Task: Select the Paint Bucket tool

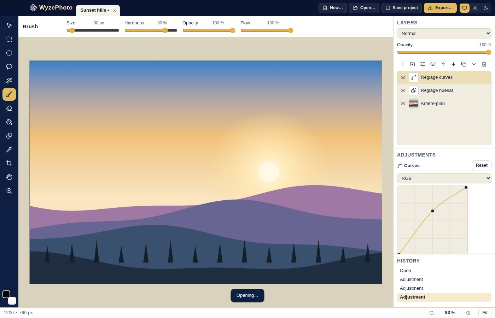Action: (x=9, y=122)
